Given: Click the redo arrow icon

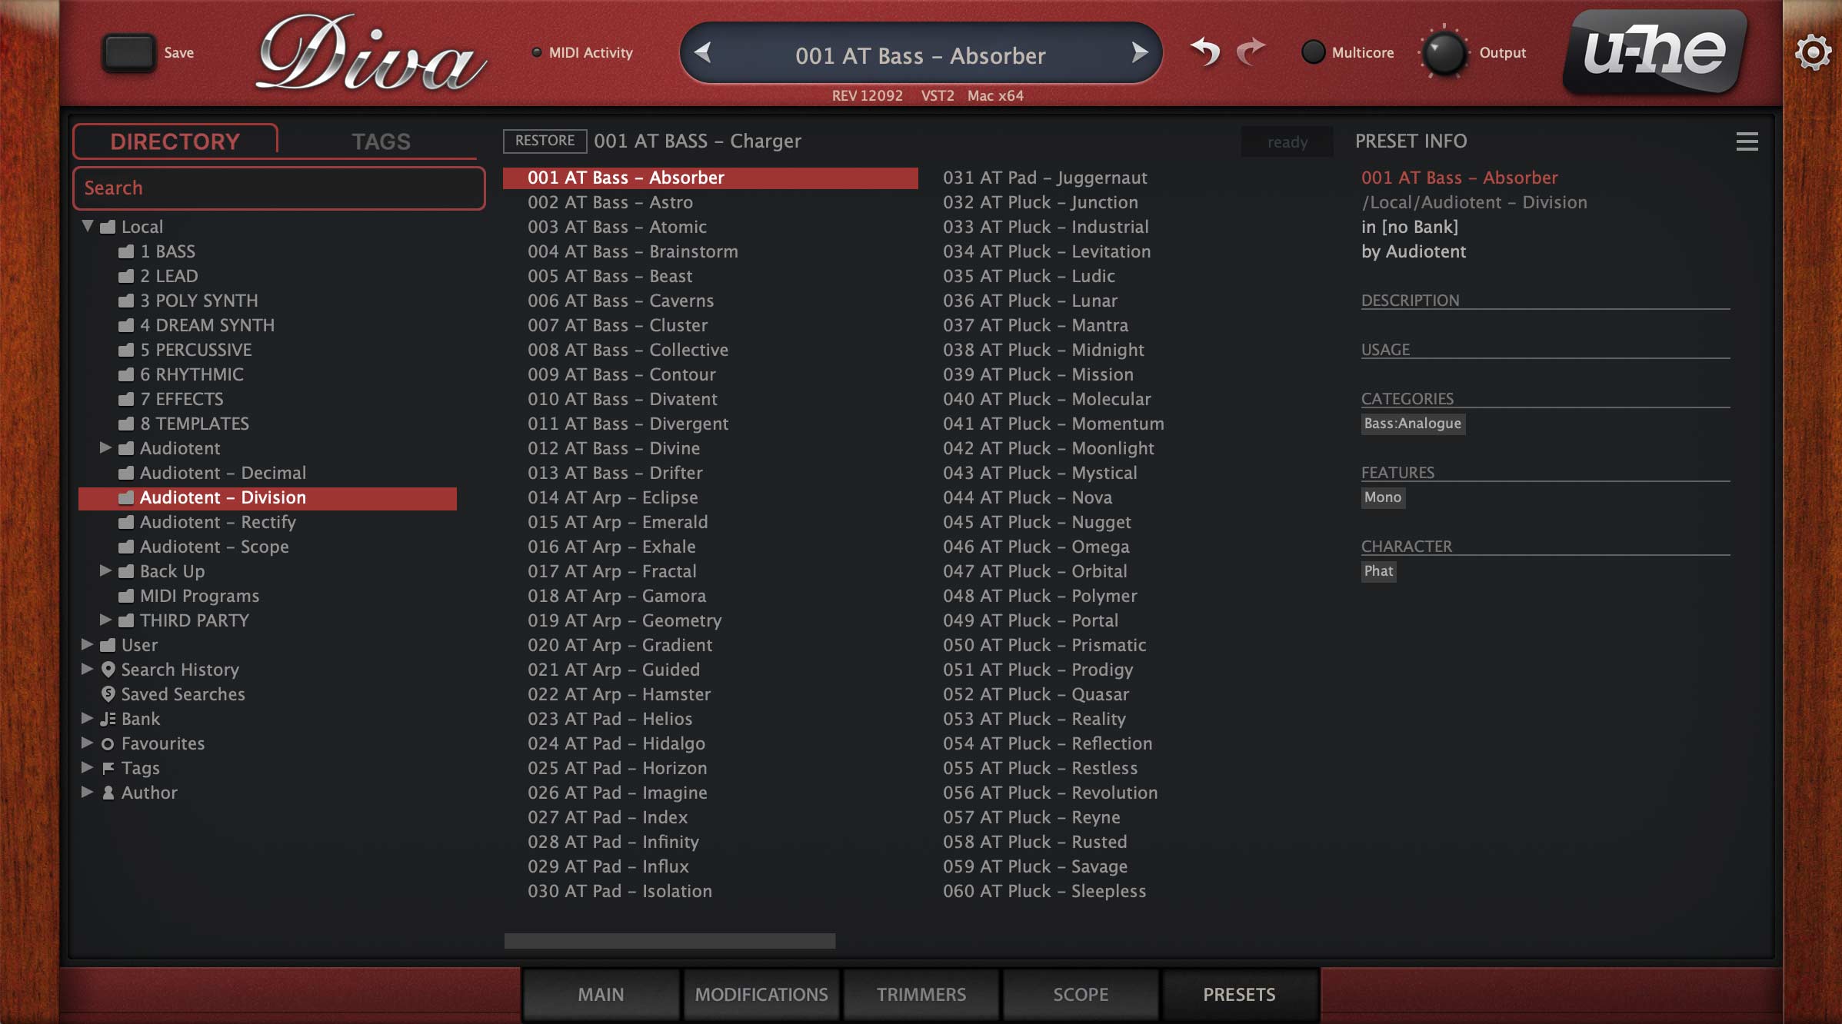Looking at the screenshot, I should [x=1251, y=52].
